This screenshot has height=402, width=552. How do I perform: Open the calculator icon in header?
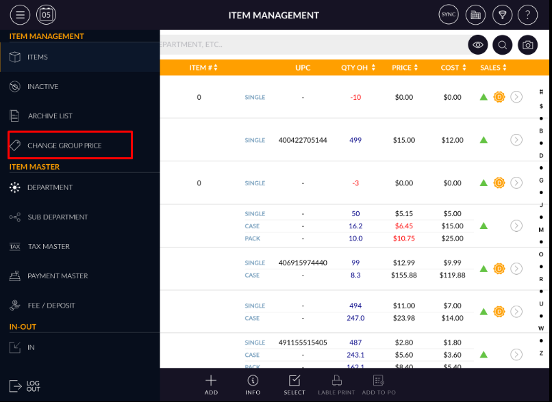pos(475,15)
